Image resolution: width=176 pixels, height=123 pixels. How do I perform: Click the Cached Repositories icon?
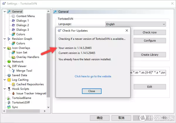pyautogui.click(x=13, y=84)
